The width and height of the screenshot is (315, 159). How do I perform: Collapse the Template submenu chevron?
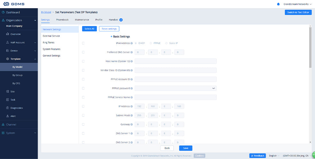(35, 59)
